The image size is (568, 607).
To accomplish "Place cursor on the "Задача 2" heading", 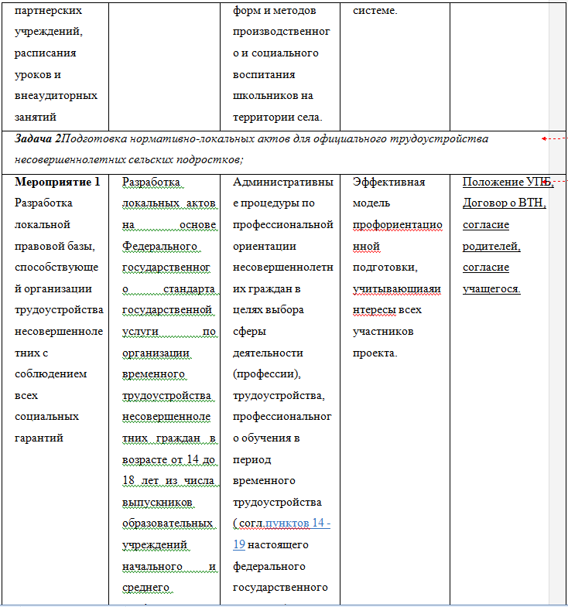I will [x=38, y=138].
